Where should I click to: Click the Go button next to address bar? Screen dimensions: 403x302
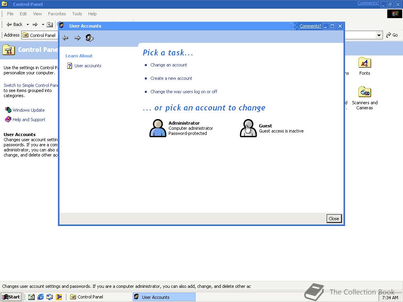(392, 35)
